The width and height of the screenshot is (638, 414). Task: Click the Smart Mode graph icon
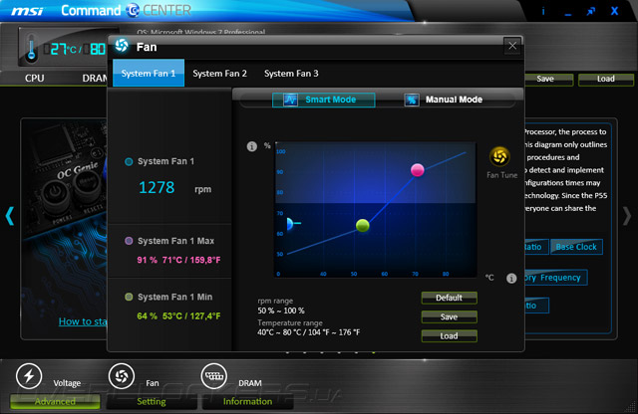[x=290, y=100]
